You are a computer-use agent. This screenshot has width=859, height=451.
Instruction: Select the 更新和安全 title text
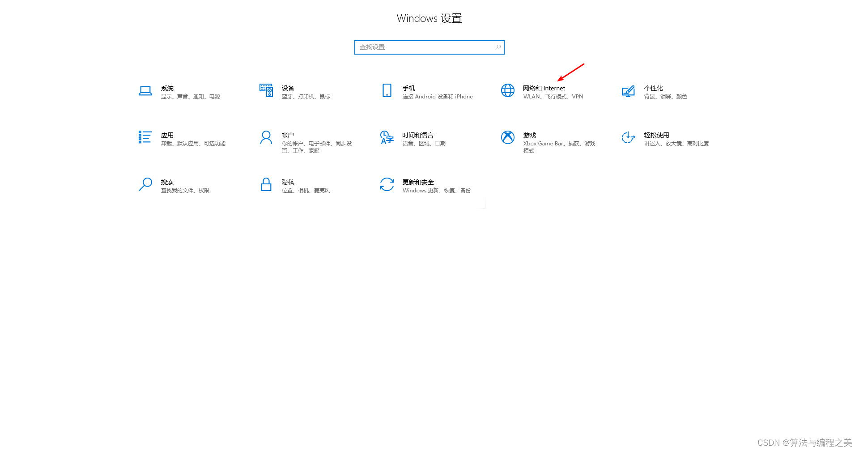[418, 182]
